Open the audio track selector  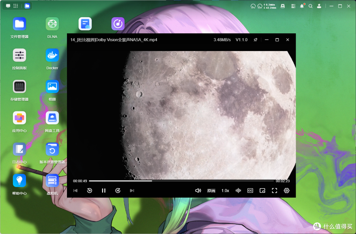coord(238,190)
